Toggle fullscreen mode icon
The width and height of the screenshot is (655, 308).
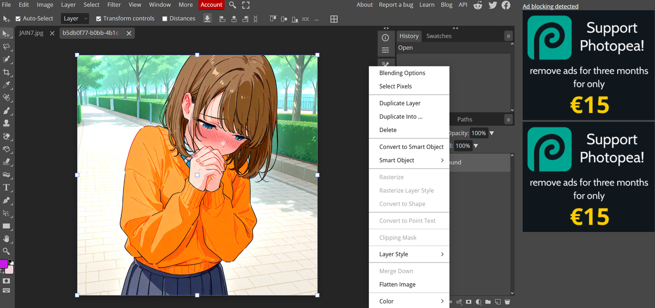coord(246,5)
